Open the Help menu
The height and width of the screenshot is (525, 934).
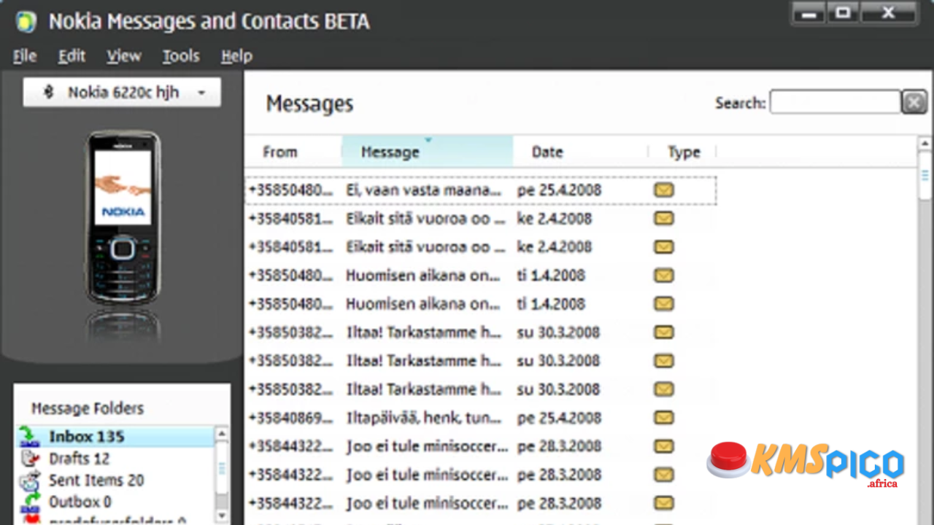236,56
